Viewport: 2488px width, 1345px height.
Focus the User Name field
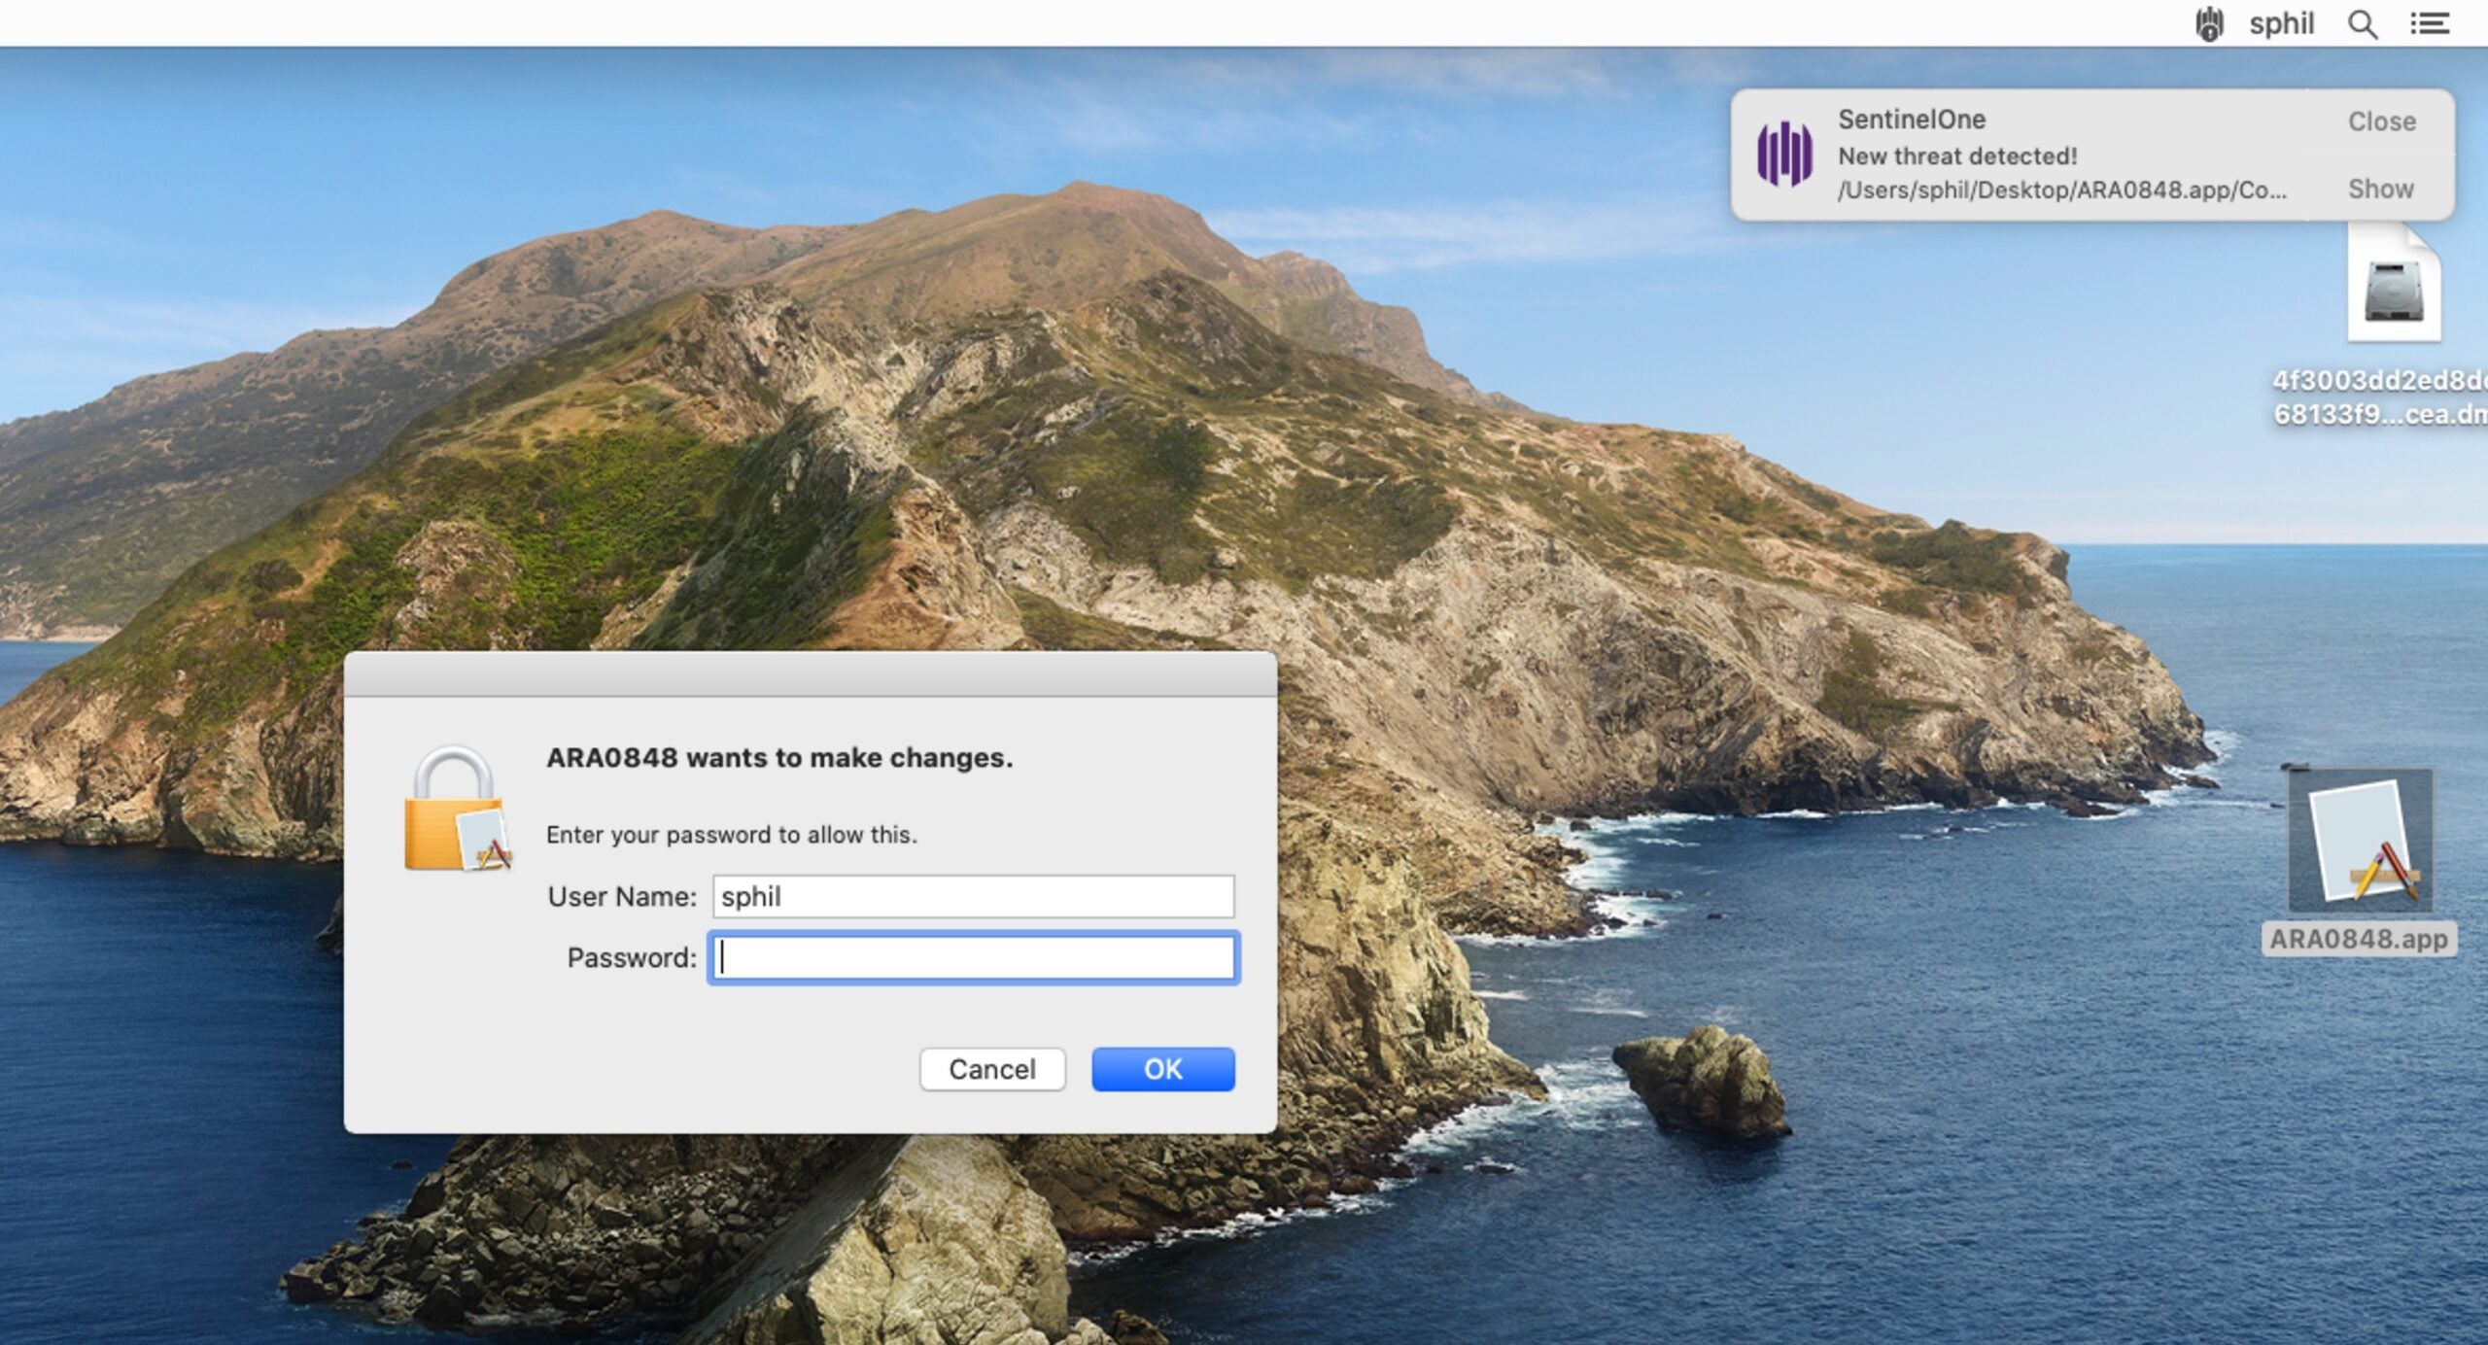pyautogui.click(x=973, y=896)
